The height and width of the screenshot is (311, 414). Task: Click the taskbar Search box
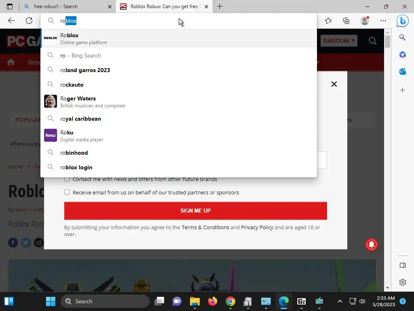(x=105, y=301)
